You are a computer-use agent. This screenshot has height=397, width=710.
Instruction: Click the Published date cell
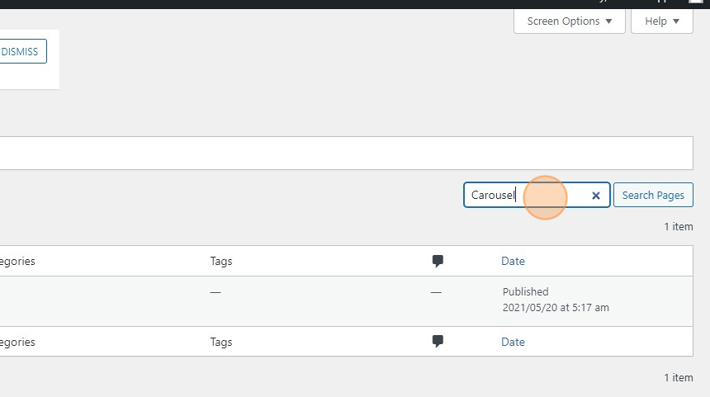coord(555,300)
